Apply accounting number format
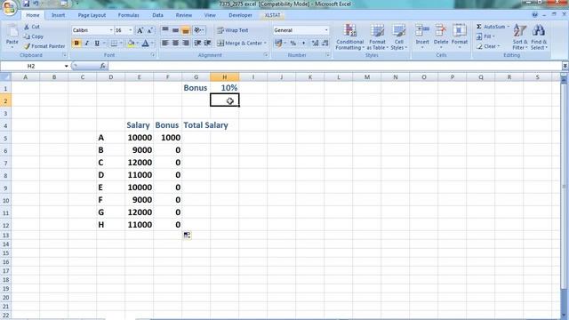Screen dimensions: 569x320 [x=278, y=44]
